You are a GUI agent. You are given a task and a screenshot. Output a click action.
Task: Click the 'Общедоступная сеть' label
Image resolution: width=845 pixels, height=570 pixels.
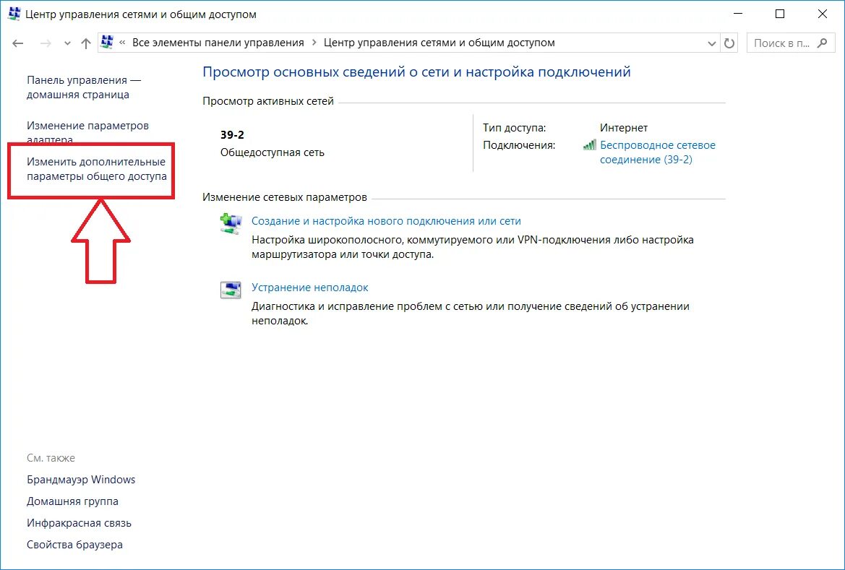pos(272,152)
